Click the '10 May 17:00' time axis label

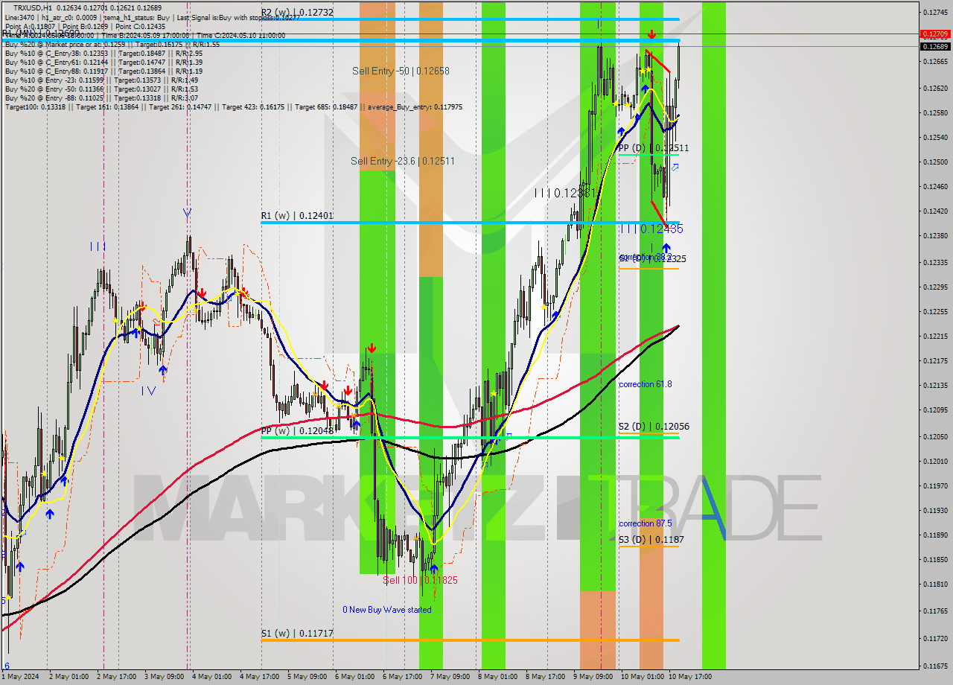pyautogui.click(x=690, y=677)
